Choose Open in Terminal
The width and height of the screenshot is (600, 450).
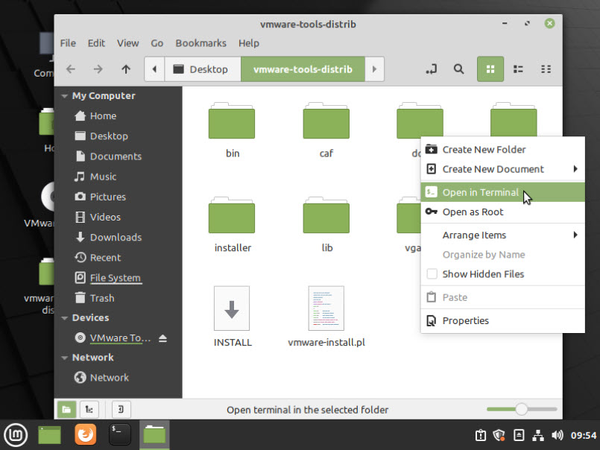pyautogui.click(x=502, y=192)
